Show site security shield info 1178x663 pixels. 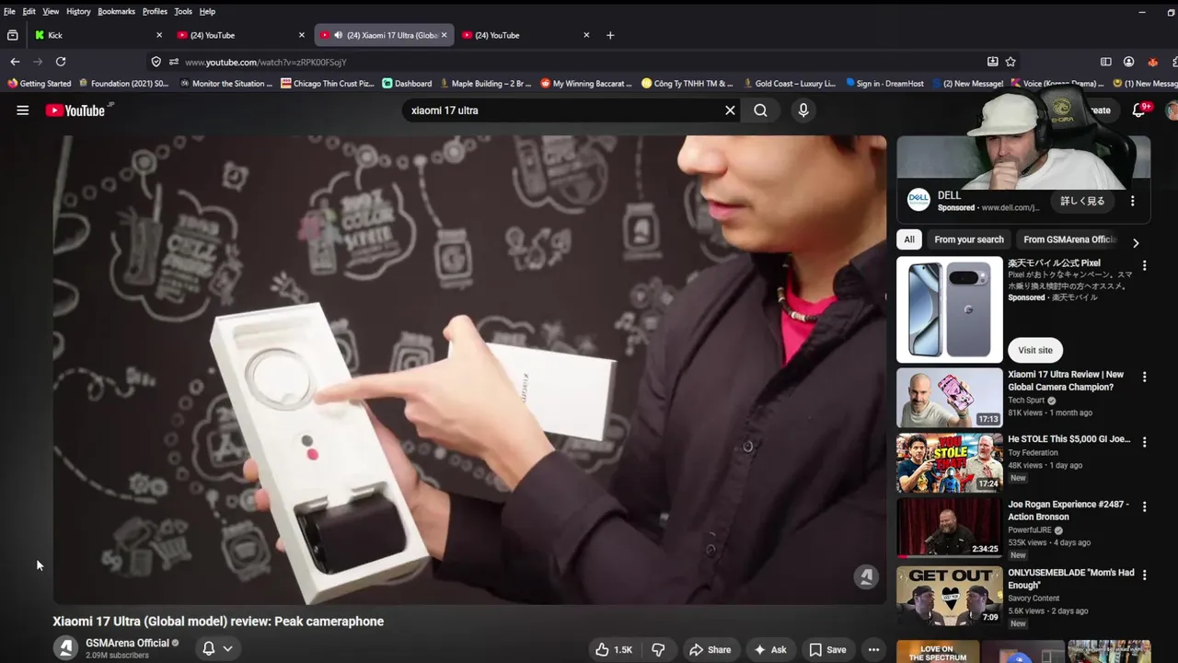[x=156, y=62]
